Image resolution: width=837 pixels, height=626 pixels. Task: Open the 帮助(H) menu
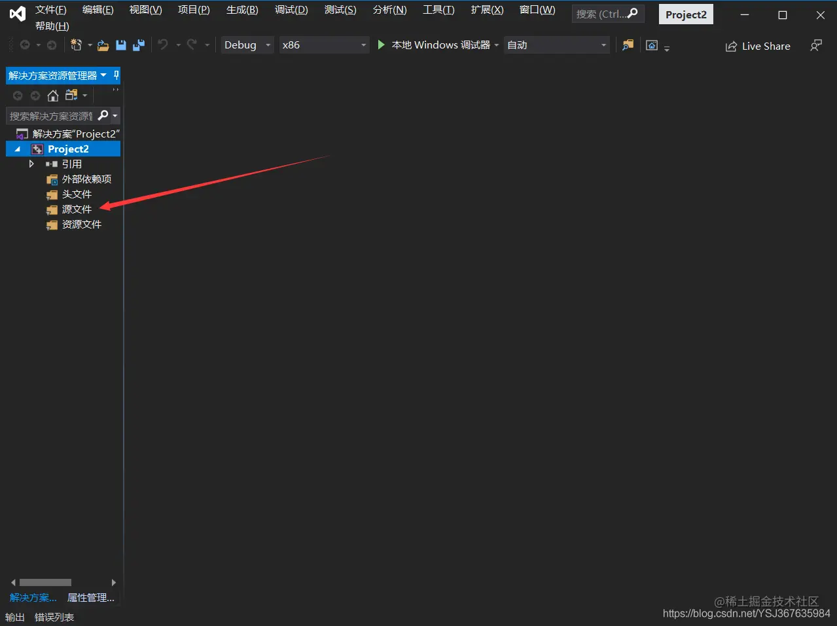coord(52,26)
